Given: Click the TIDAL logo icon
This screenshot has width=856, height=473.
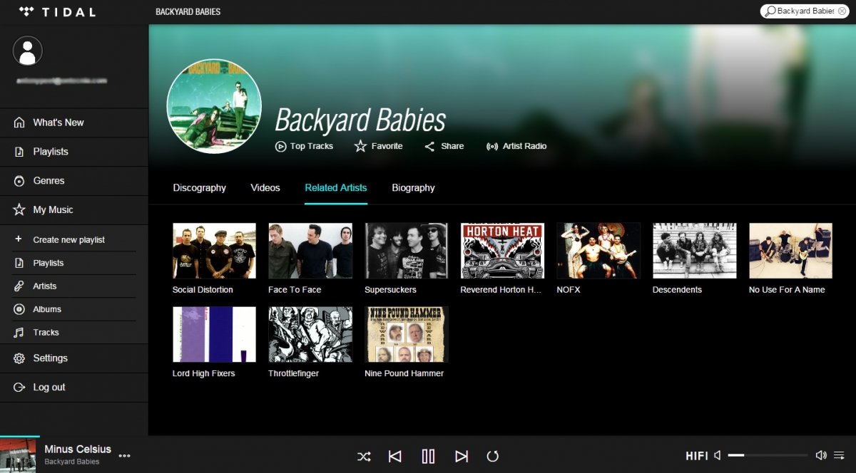Looking at the screenshot, I should click(x=26, y=11).
